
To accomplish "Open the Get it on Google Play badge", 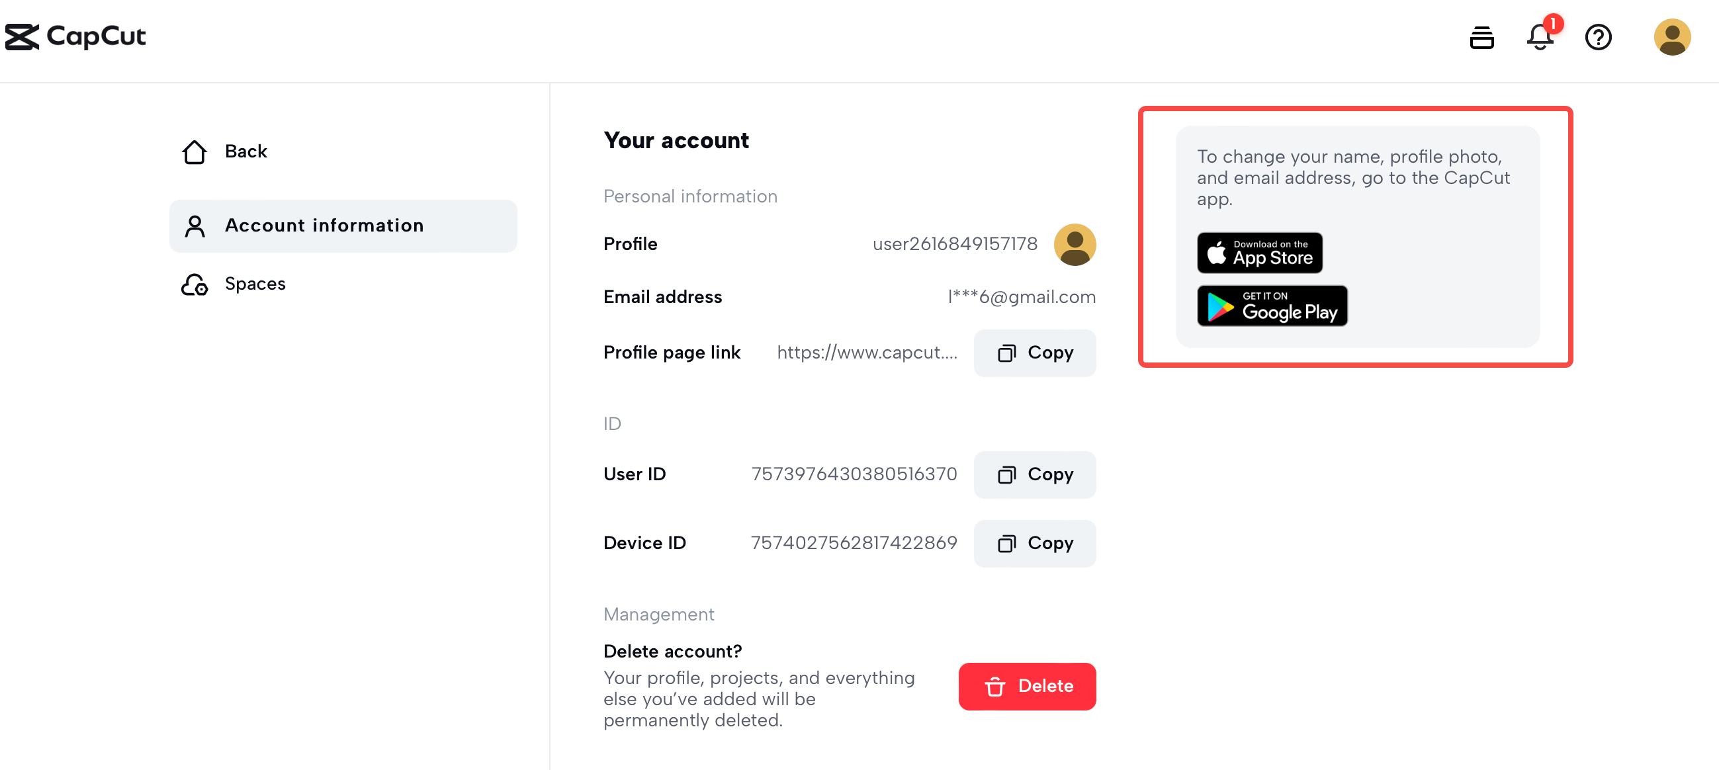I will click(x=1271, y=306).
